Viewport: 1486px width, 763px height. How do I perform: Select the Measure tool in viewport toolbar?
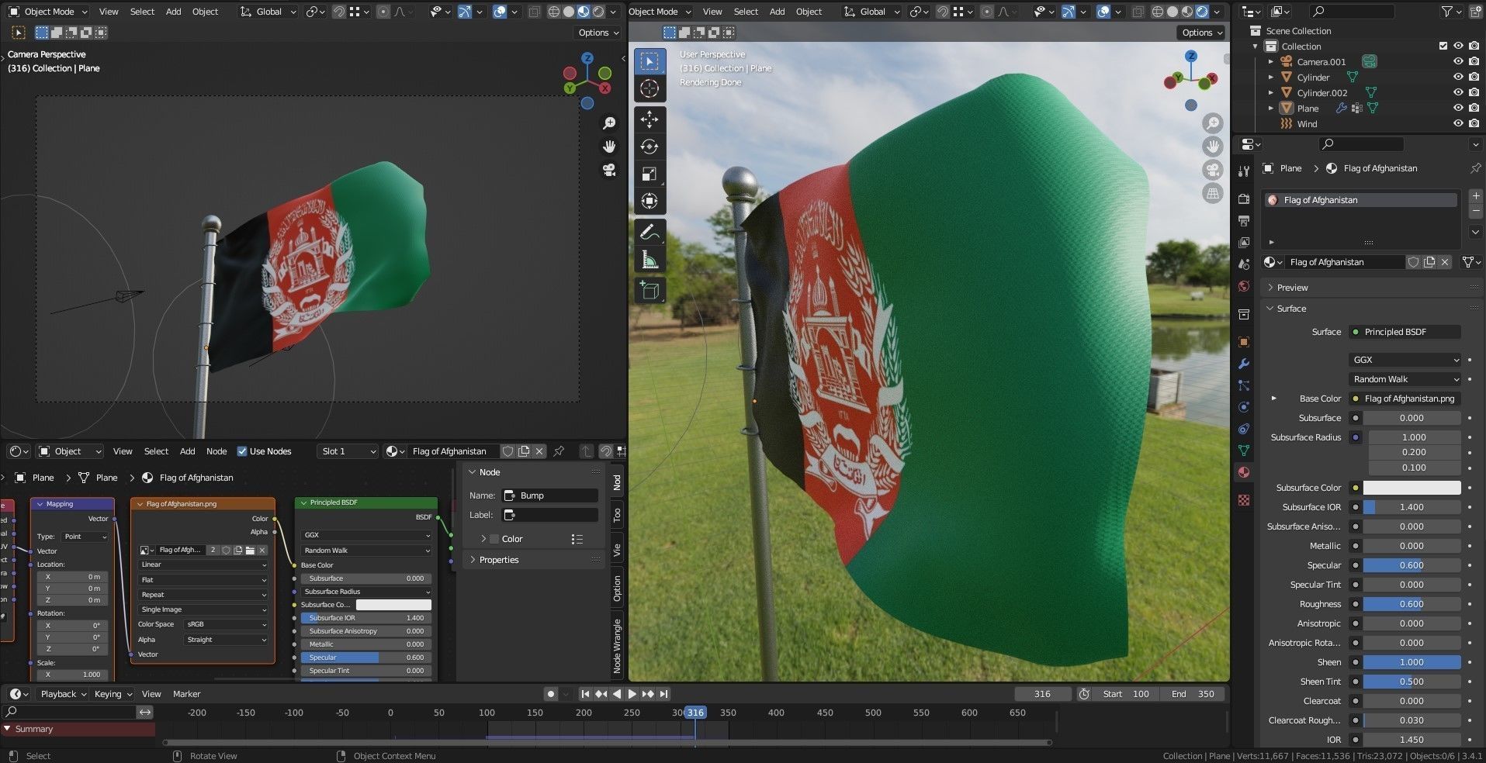649,259
